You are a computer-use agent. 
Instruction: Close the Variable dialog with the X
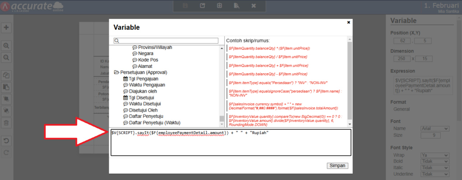click(x=348, y=22)
